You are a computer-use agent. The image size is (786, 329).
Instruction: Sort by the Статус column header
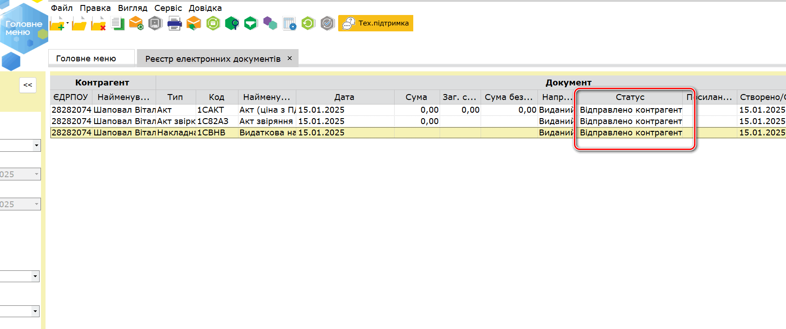(630, 97)
